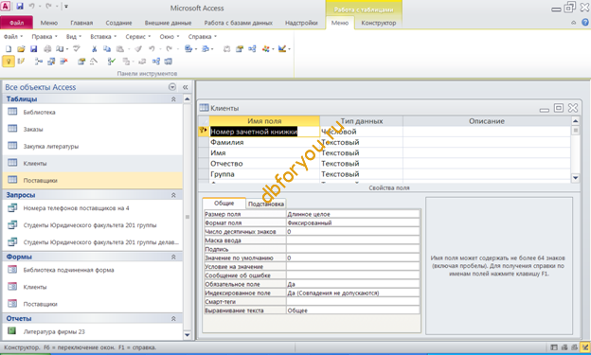Screen dimensions: 591x355
Task: Open the Вид dropdown menu
Action: (74, 37)
